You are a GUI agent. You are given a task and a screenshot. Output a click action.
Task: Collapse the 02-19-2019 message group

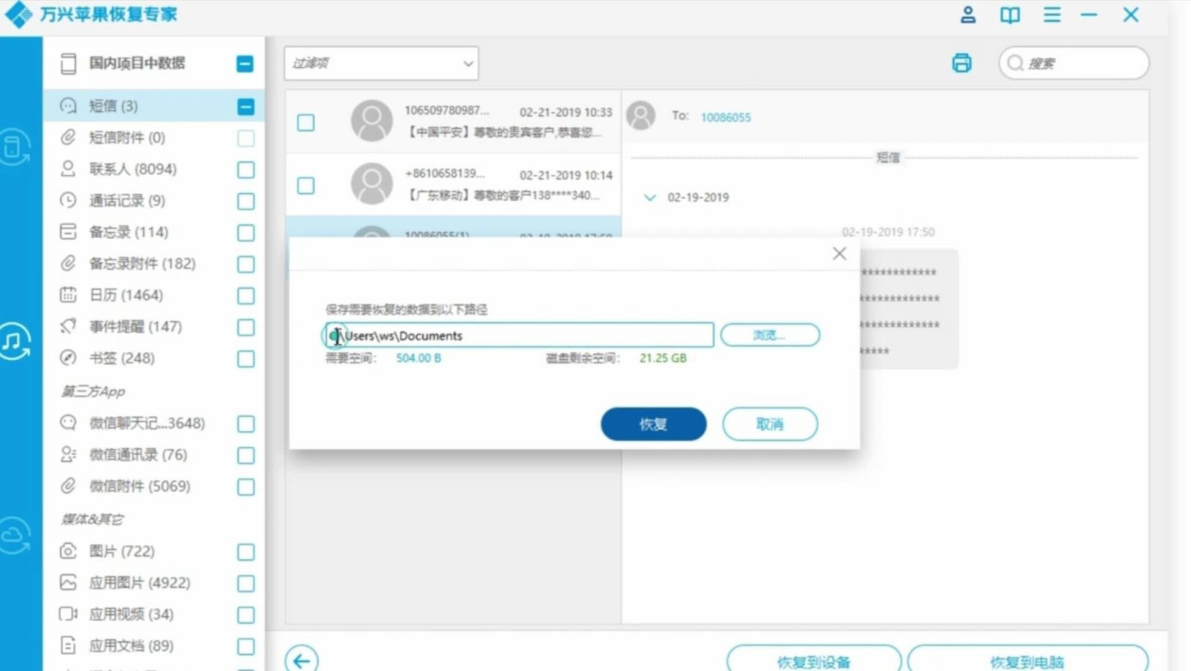click(x=650, y=197)
